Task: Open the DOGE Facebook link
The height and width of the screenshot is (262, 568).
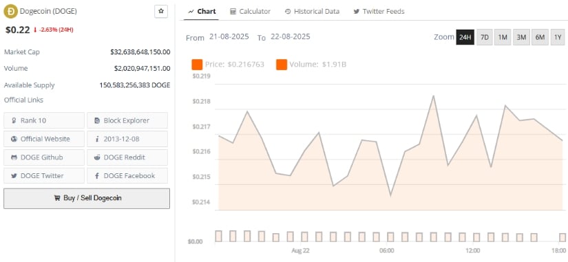Action: pyautogui.click(x=127, y=176)
